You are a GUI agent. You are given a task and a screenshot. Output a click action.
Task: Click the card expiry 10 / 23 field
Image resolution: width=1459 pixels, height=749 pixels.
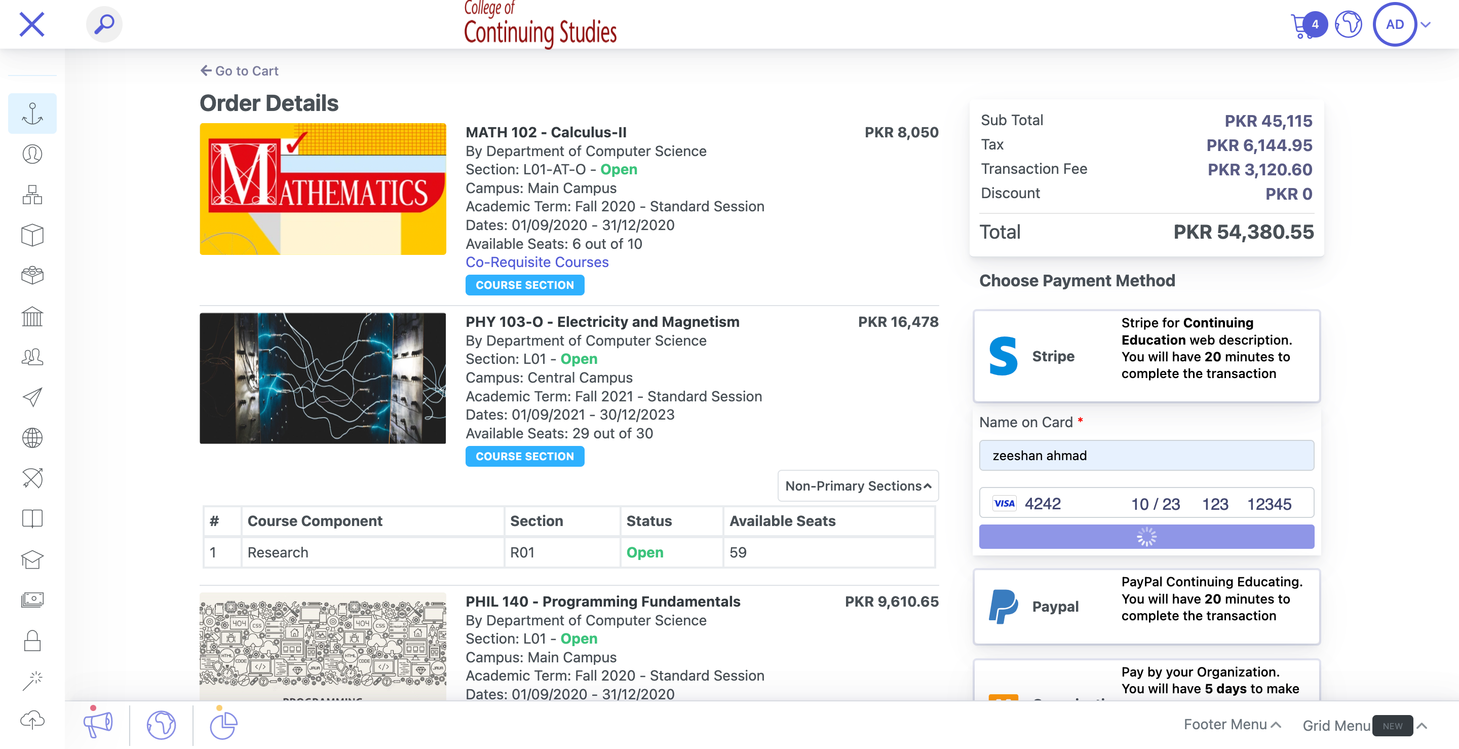coord(1156,504)
